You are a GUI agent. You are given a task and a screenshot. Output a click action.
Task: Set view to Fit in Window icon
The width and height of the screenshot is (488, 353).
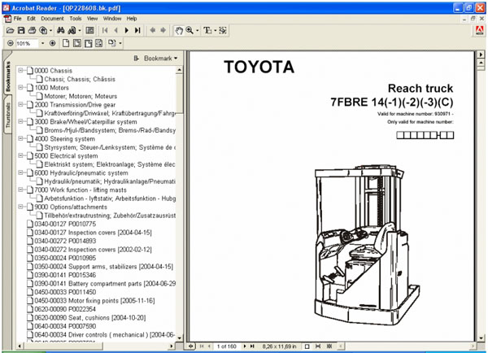(77, 43)
